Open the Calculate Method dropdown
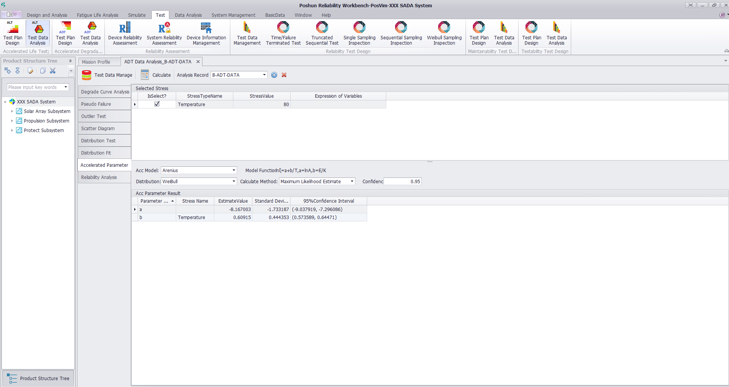The height and width of the screenshot is (387, 729). [x=352, y=181]
